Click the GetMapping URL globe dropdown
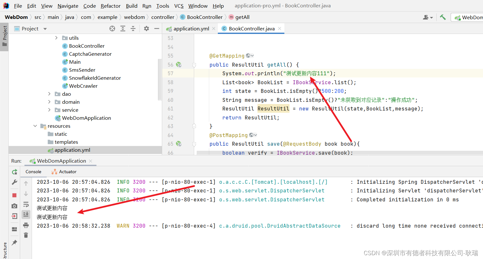Screen dimensions: 483x259 [250, 56]
